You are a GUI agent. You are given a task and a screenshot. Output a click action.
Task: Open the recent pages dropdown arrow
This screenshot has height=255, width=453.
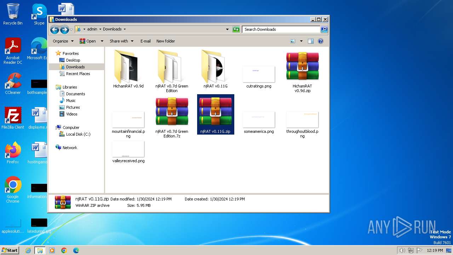71,29
